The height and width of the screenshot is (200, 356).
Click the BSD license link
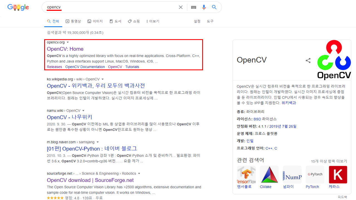[257, 119]
